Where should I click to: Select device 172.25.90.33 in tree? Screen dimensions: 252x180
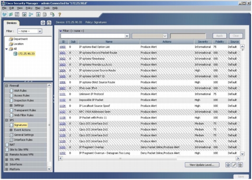26,54
